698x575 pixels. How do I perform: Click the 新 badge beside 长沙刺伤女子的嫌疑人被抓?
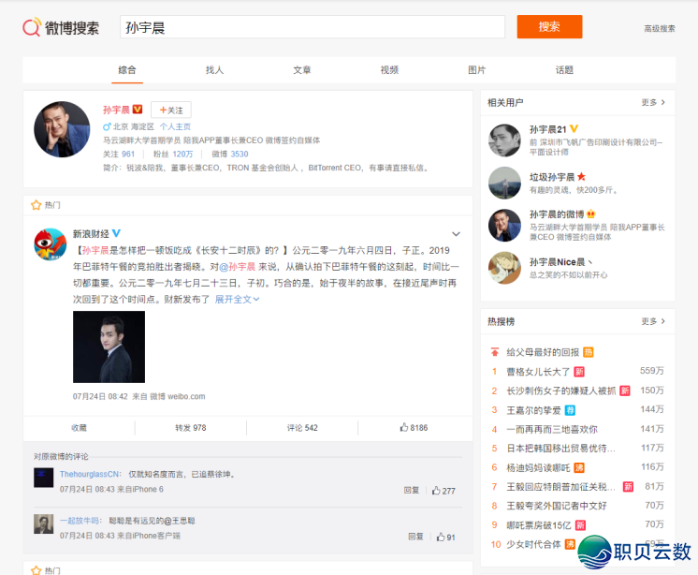pyautogui.click(x=625, y=391)
